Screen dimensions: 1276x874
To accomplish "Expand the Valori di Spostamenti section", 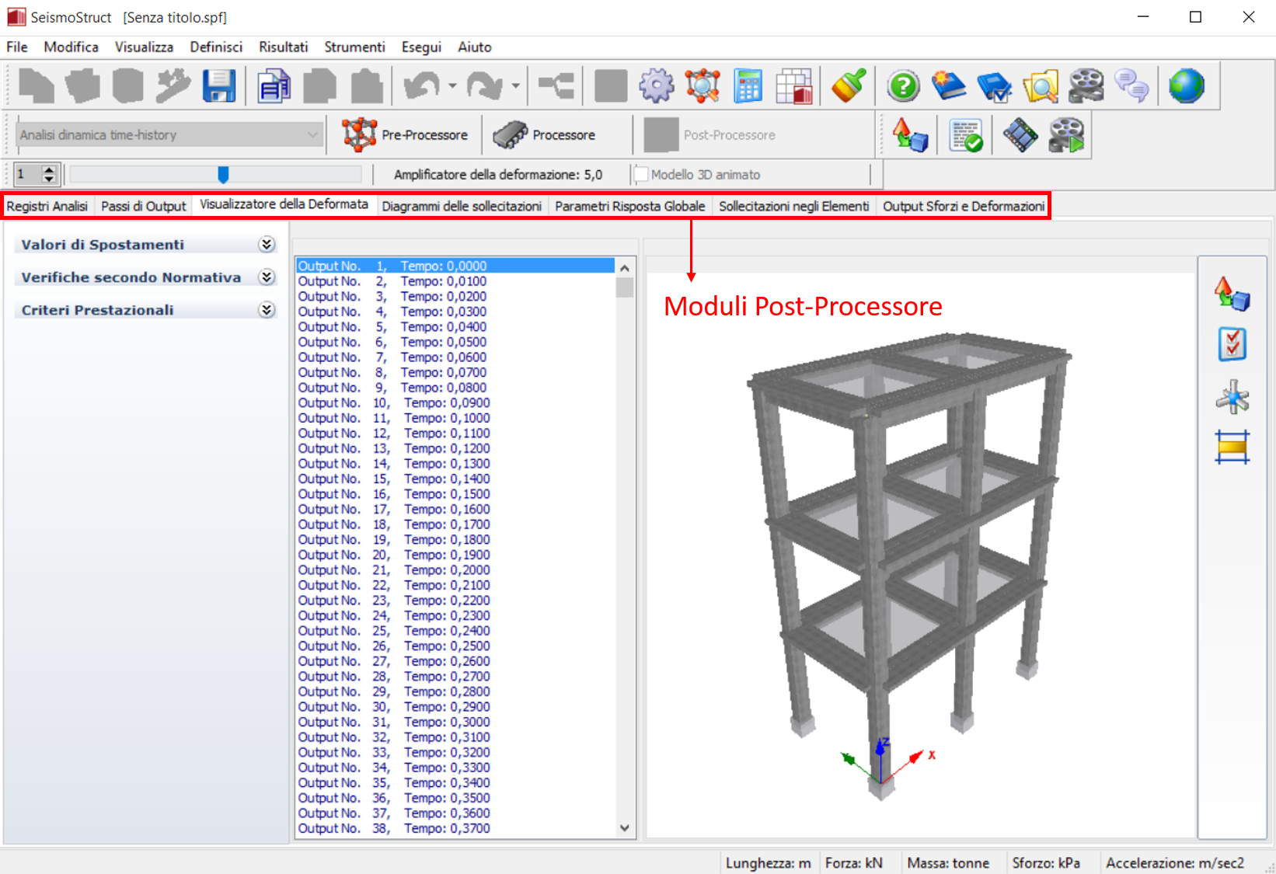I will click(267, 245).
